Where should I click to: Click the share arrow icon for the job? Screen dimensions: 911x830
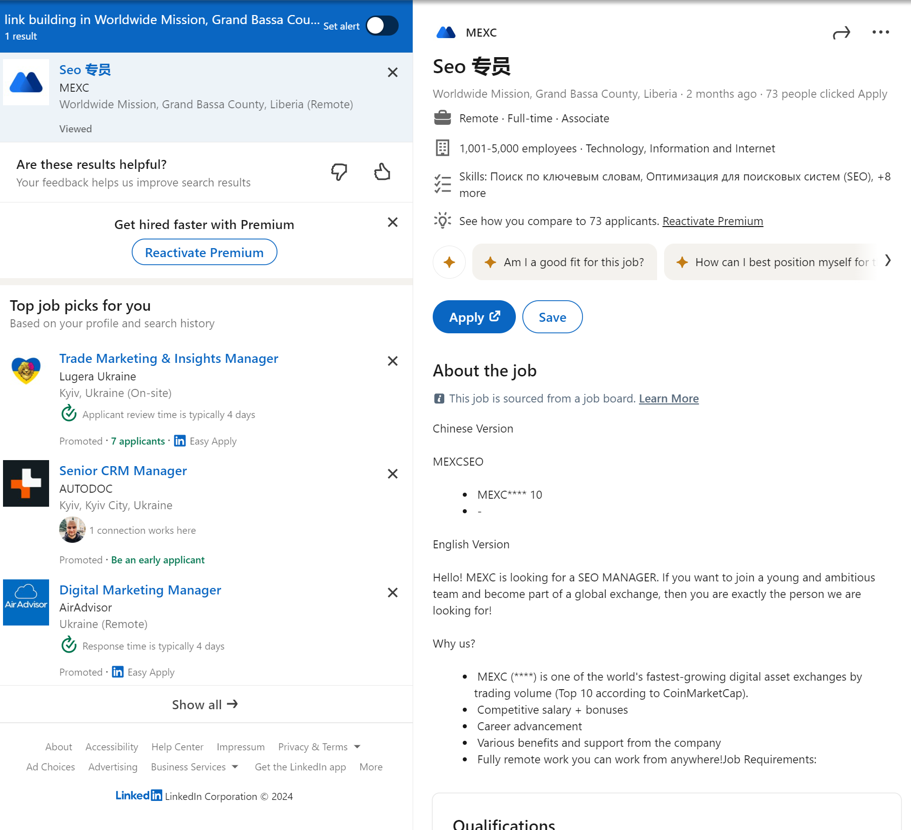tap(841, 33)
